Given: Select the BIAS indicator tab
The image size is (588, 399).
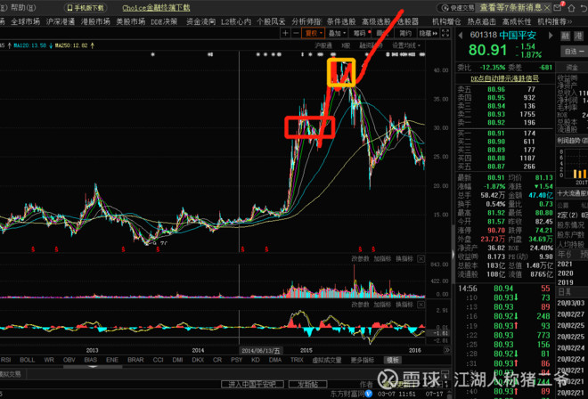Looking at the screenshot, I should [x=90, y=360].
